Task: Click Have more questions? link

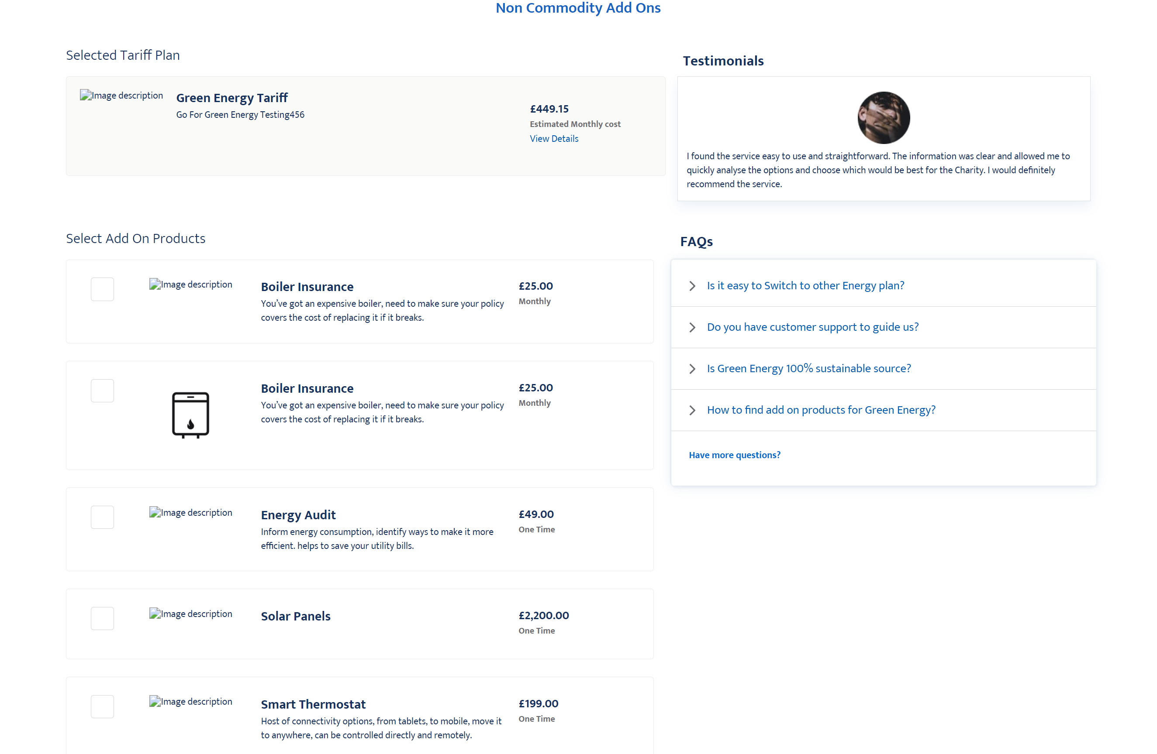Action: [x=734, y=455]
